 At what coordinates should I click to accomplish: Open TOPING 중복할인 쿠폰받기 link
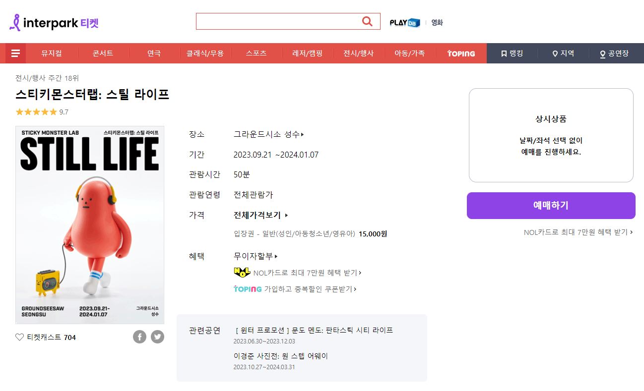tap(311, 289)
